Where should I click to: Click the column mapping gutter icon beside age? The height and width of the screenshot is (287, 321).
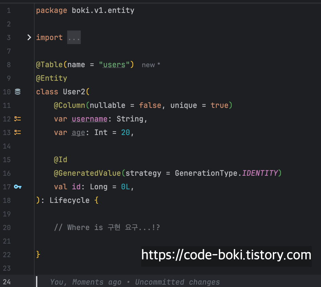coord(18,132)
